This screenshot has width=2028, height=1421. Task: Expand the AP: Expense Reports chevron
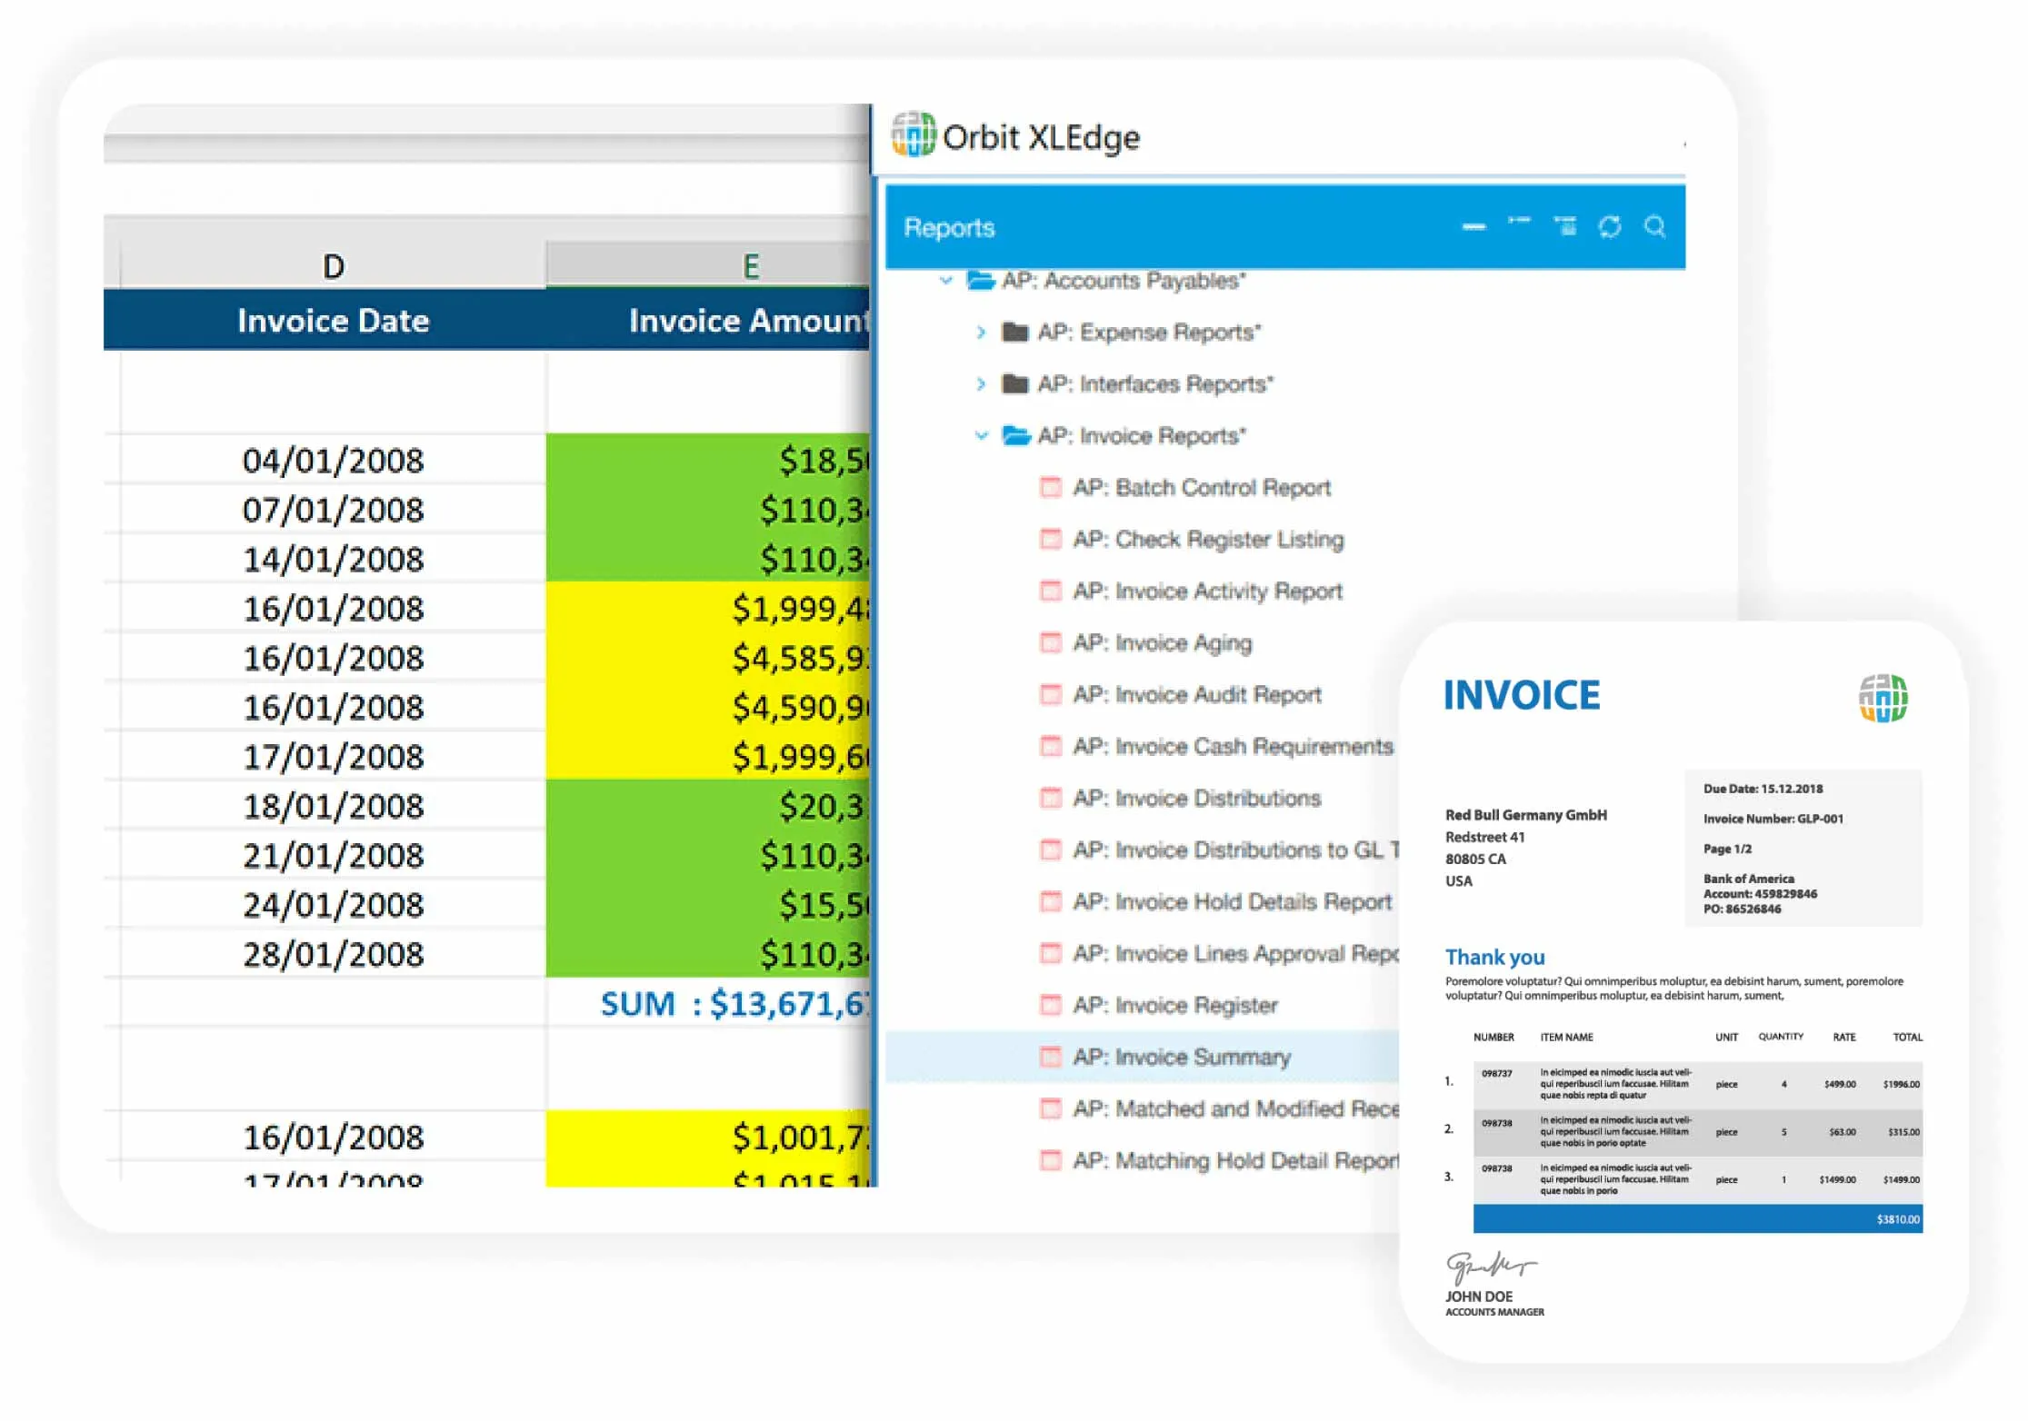click(980, 332)
